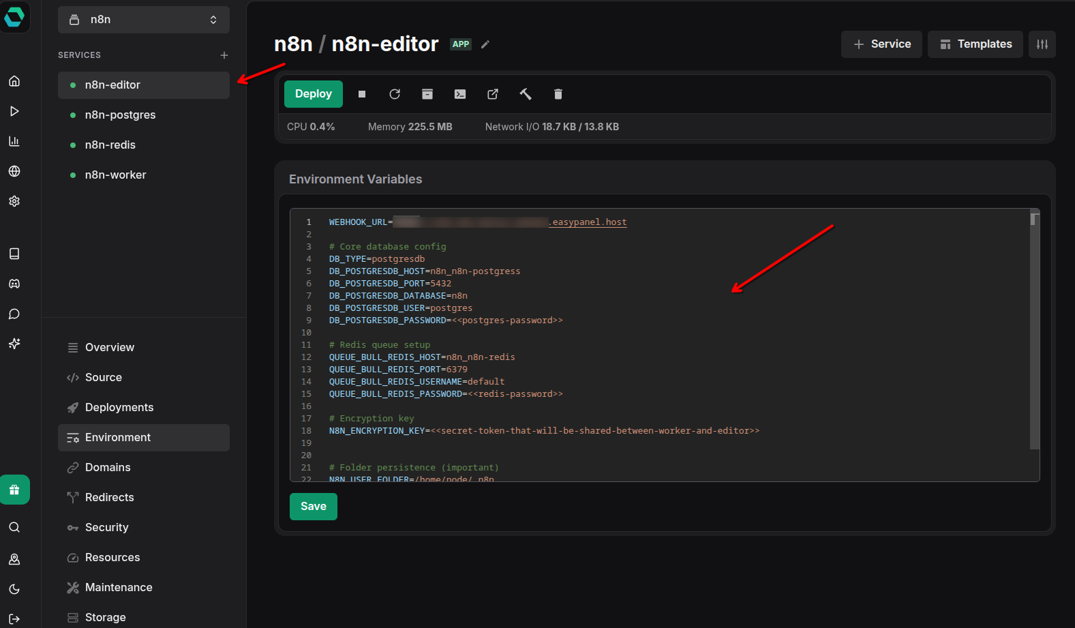Open the Deployments menu item
1075x628 pixels.
(144, 408)
